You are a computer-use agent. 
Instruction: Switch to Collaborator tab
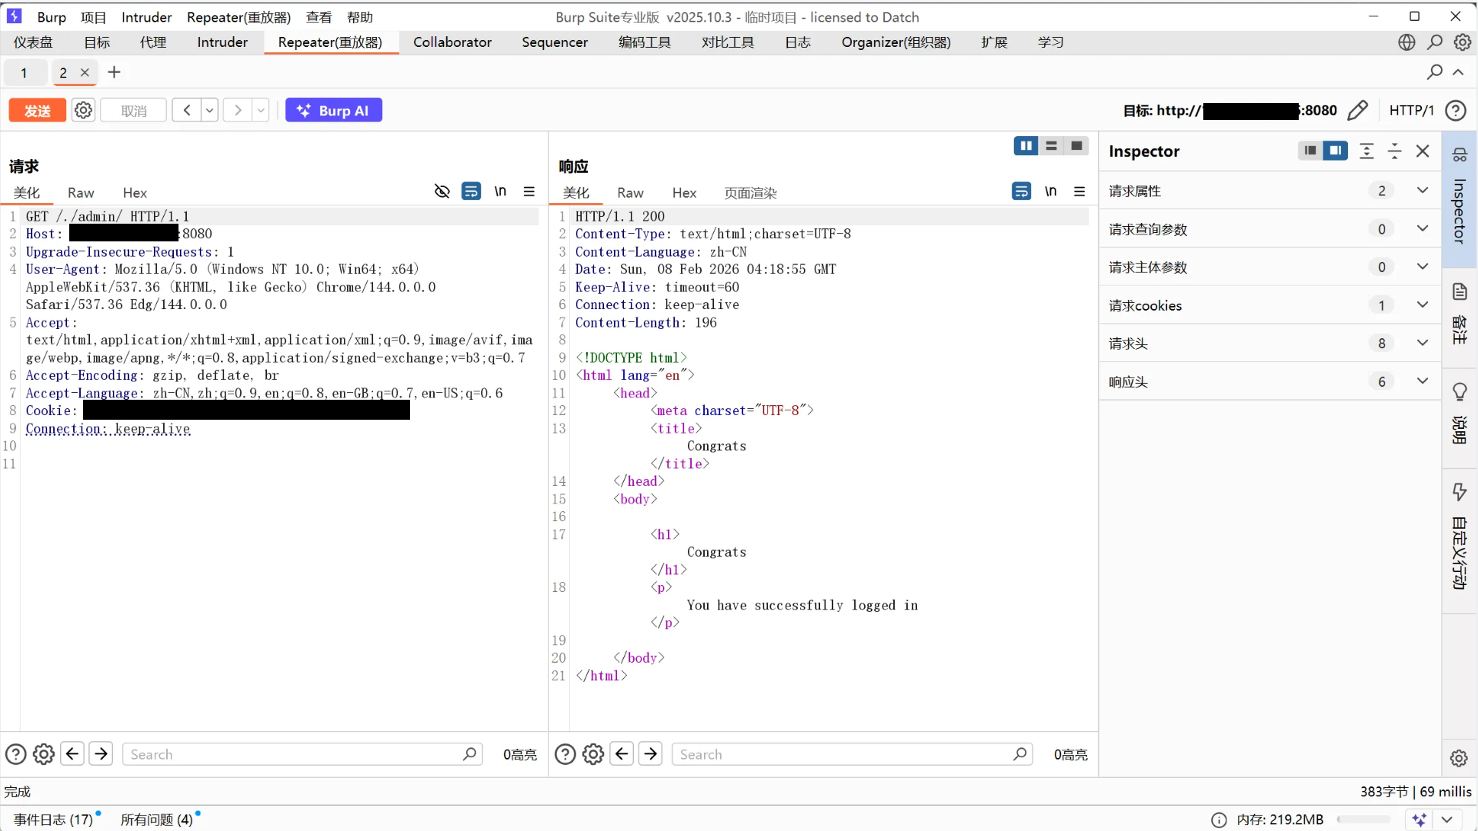[x=452, y=42]
